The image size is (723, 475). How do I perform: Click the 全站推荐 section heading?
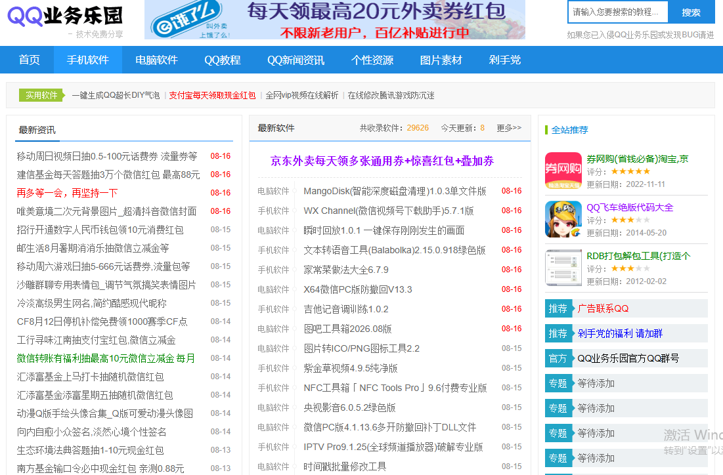pyautogui.click(x=569, y=130)
